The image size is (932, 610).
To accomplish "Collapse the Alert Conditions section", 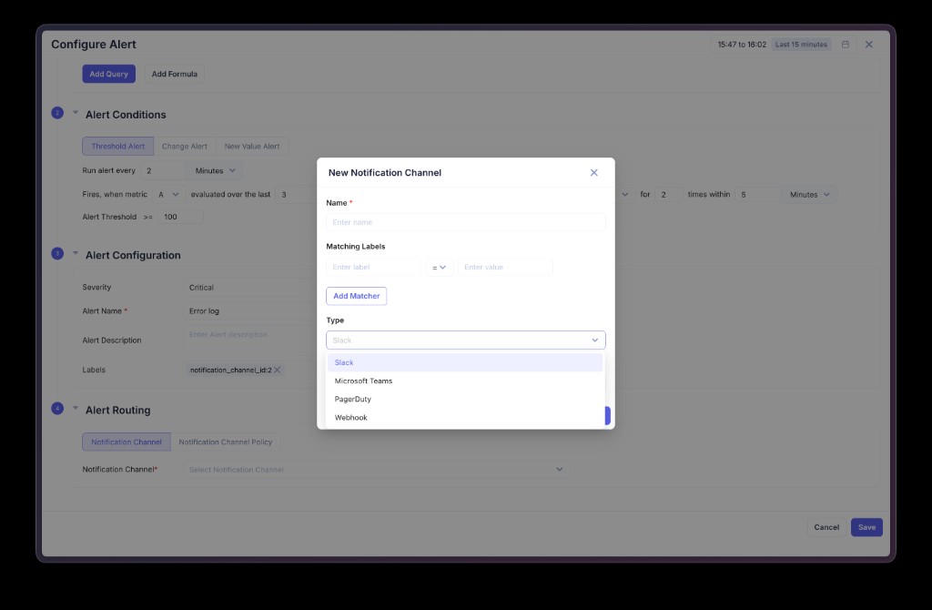I will pos(75,114).
